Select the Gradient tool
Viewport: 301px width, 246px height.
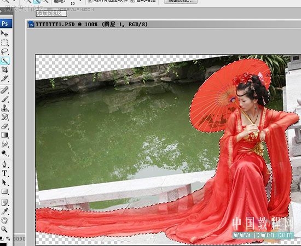click(4, 135)
